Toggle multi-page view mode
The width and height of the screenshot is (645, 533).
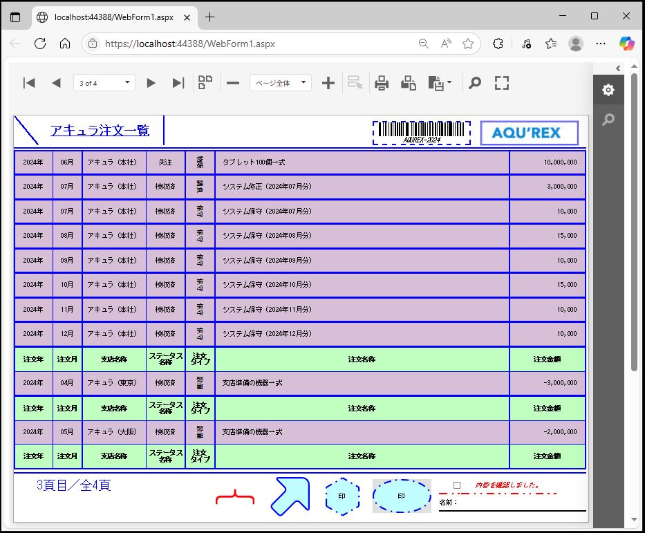click(x=205, y=83)
